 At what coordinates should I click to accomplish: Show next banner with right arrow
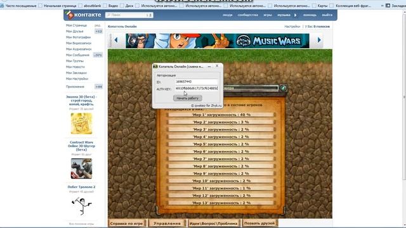[319, 40]
